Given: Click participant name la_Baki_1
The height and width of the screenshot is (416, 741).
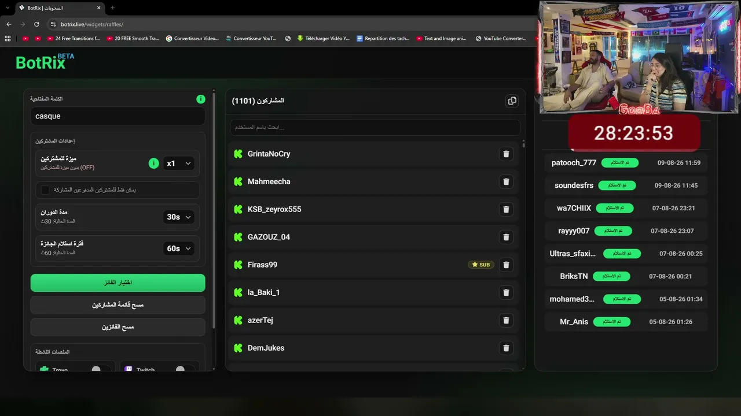Looking at the screenshot, I should [263, 292].
